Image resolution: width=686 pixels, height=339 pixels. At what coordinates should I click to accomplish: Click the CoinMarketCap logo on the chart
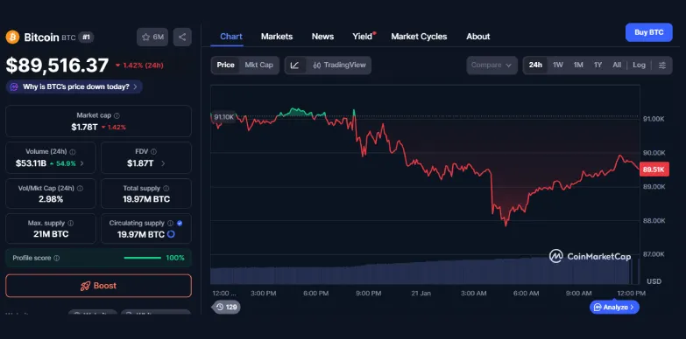(590, 256)
